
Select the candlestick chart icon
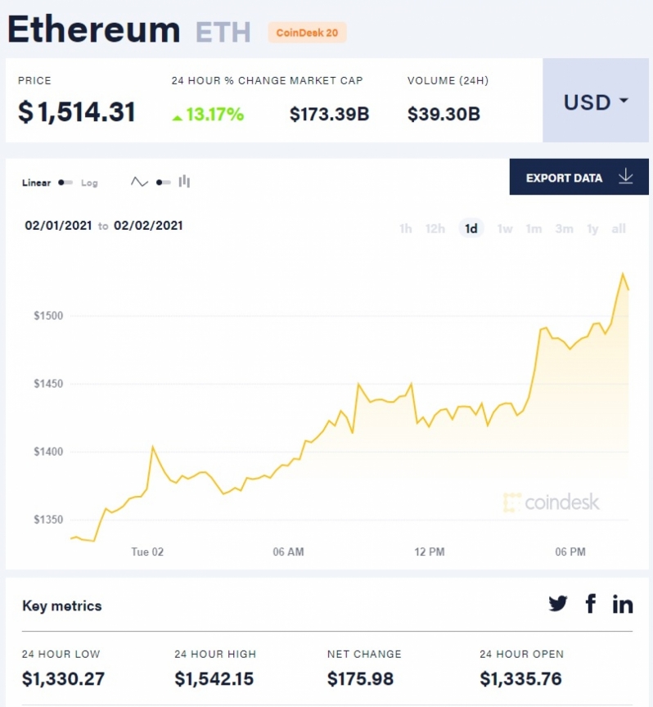184,182
